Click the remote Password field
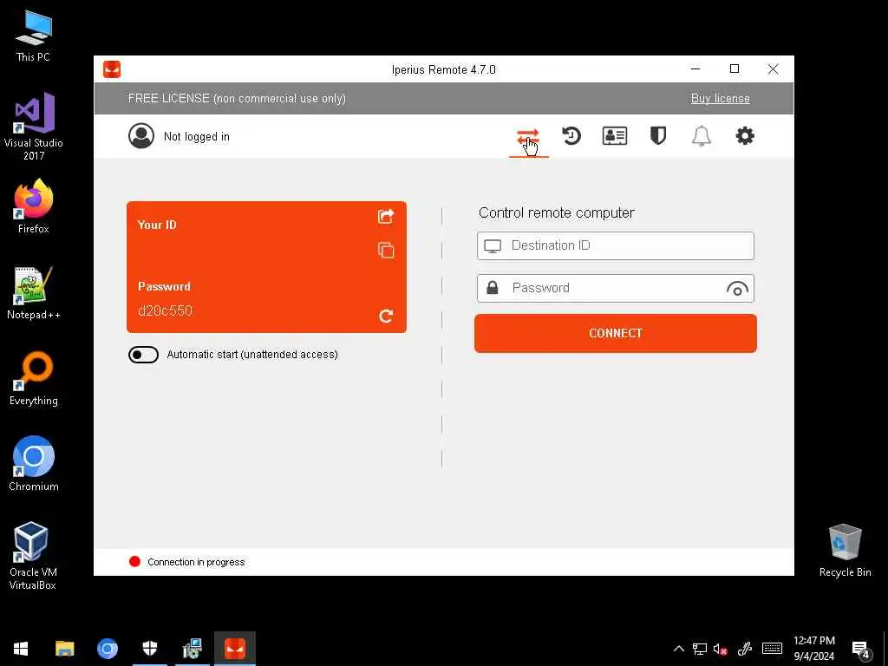 click(x=616, y=288)
